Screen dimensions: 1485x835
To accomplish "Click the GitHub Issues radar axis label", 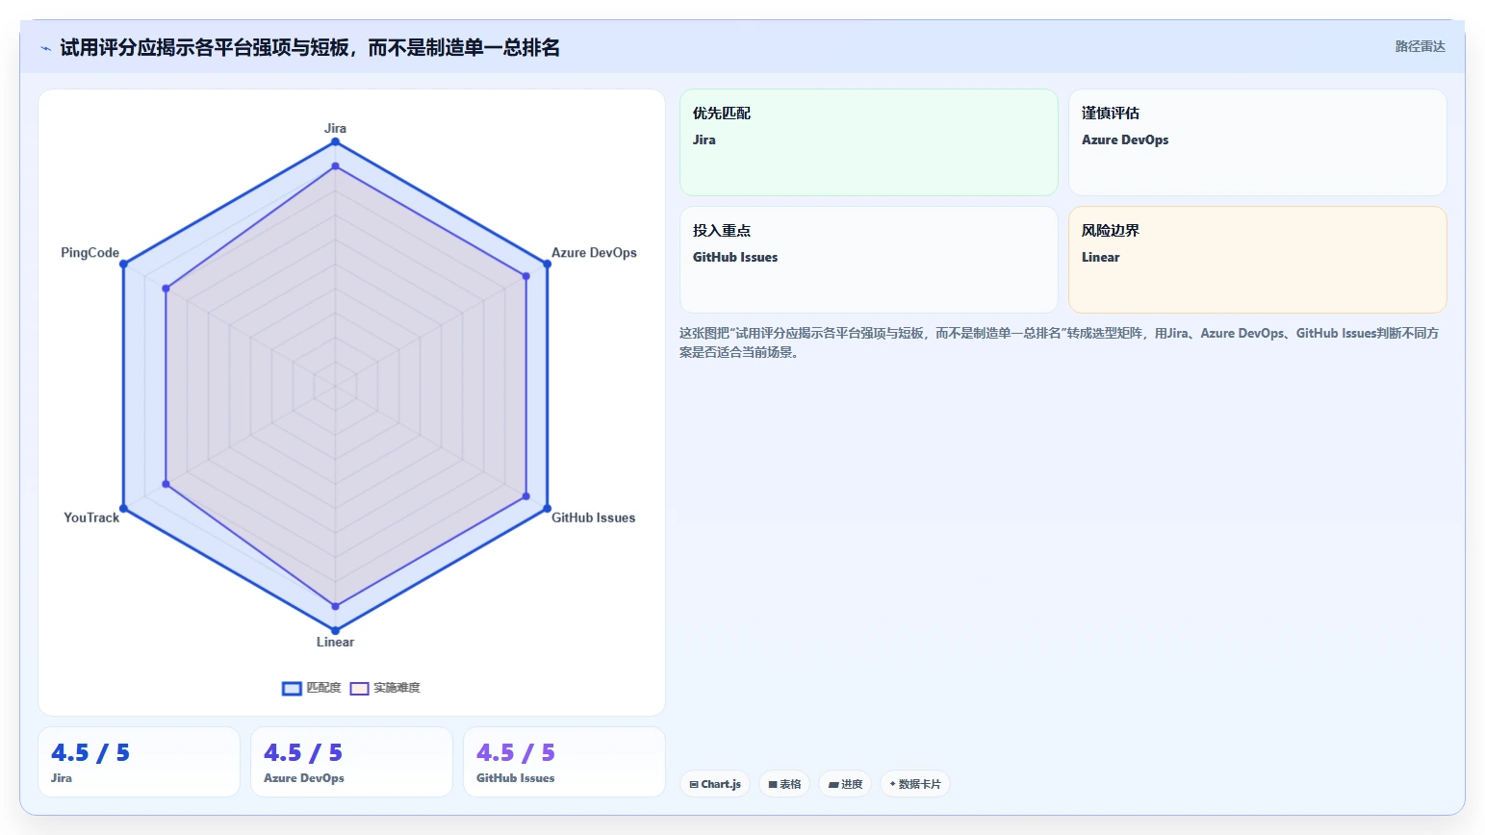I will [x=593, y=518].
